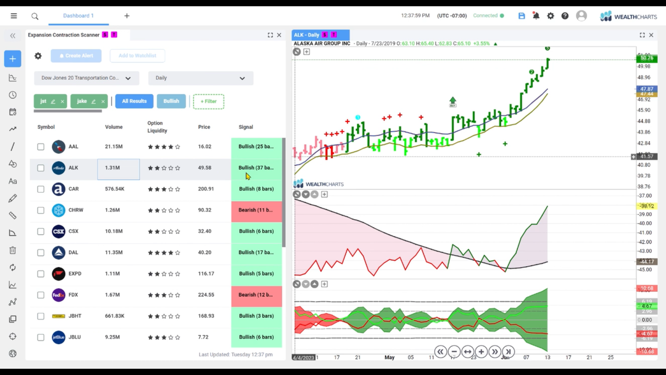Image resolution: width=666 pixels, height=375 pixels.
Task: Step chart back with double left arrows
Action: (x=440, y=352)
